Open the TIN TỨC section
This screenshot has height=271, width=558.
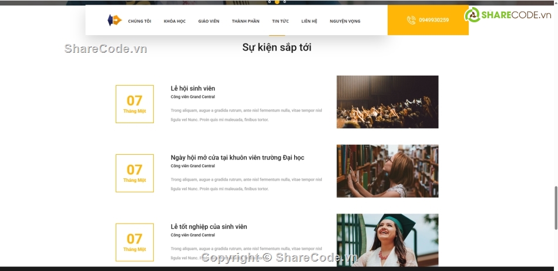click(280, 21)
